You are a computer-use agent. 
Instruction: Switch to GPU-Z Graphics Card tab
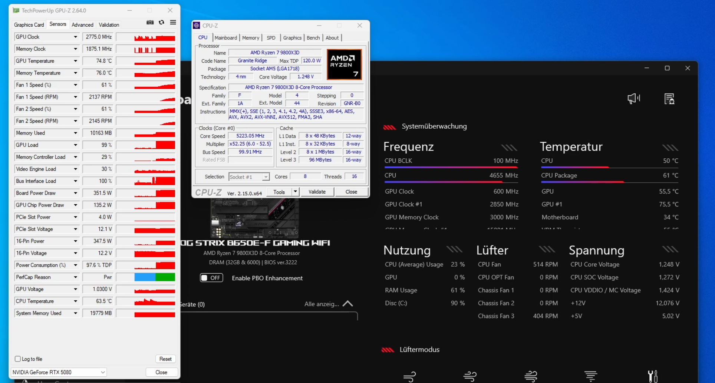pos(29,24)
